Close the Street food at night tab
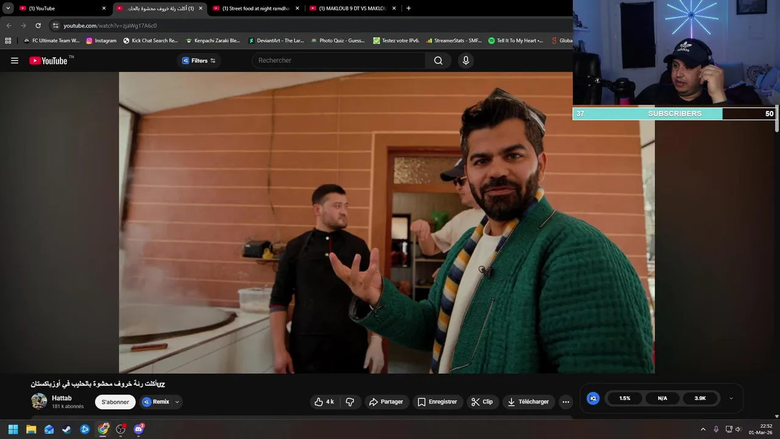Viewport: 780px width, 439px height. coord(297,9)
